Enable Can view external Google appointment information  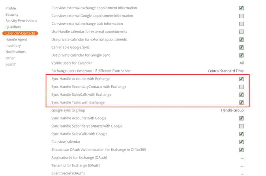(x=241, y=16)
